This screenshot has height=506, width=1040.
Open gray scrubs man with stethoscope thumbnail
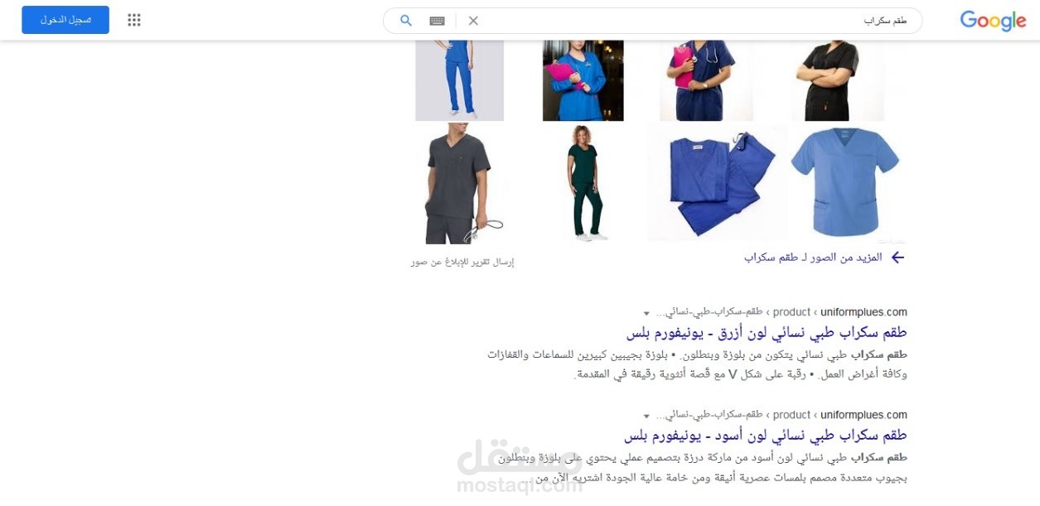click(x=460, y=183)
